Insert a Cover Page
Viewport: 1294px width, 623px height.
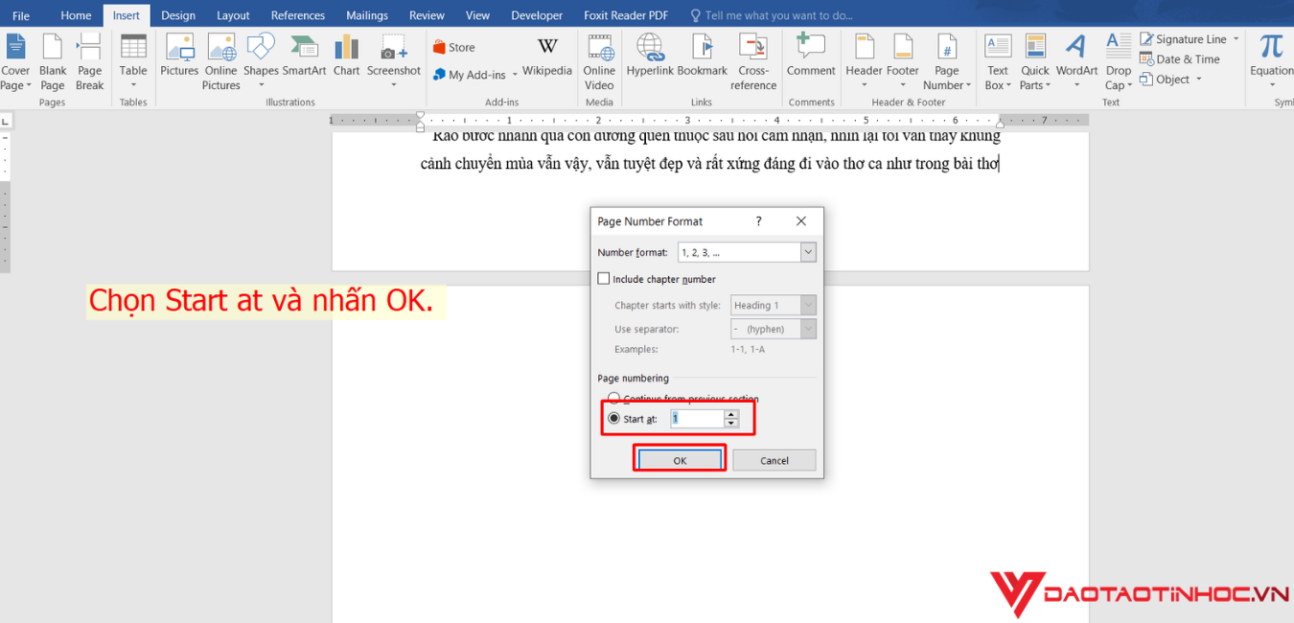15,62
